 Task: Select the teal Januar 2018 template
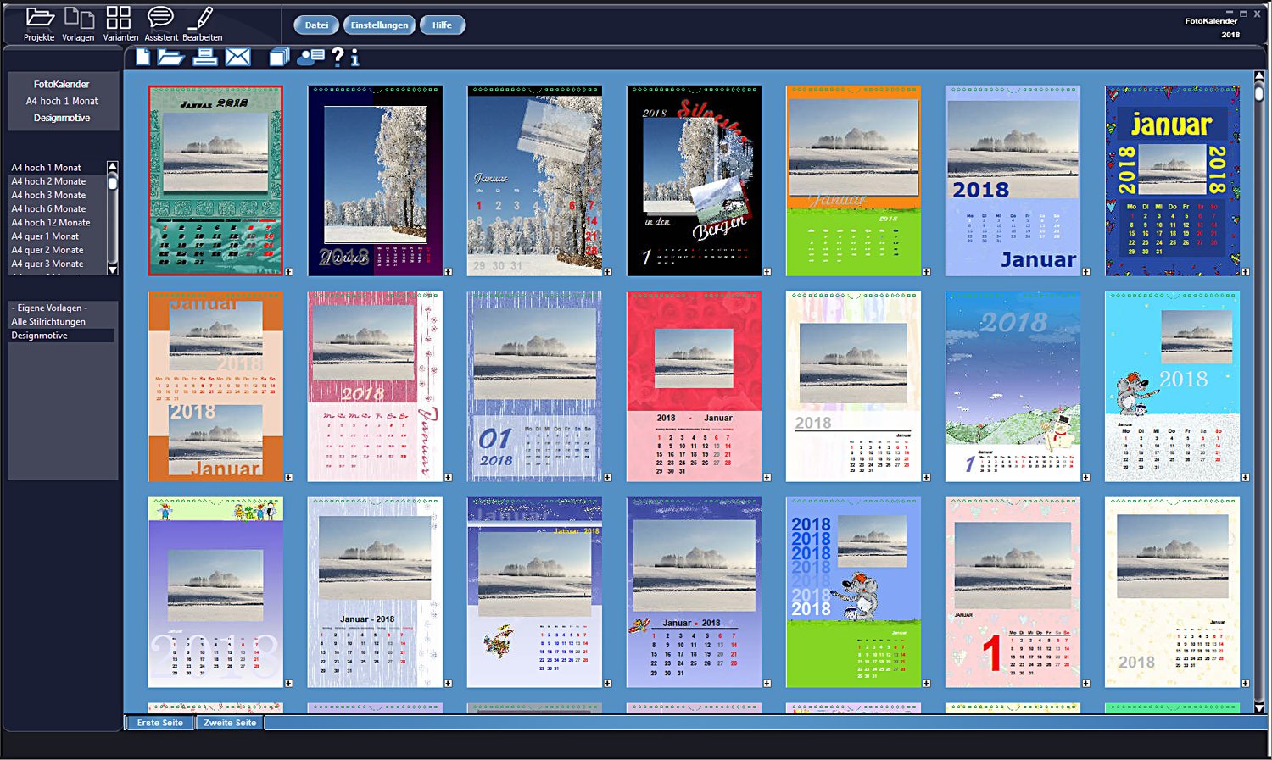pyautogui.click(x=215, y=180)
